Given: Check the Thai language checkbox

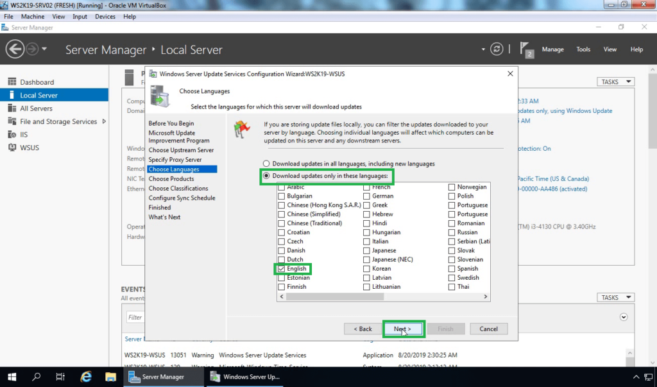Looking at the screenshot, I should pyautogui.click(x=452, y=287).
